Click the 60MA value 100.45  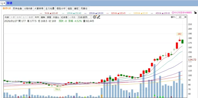[122, 13]
